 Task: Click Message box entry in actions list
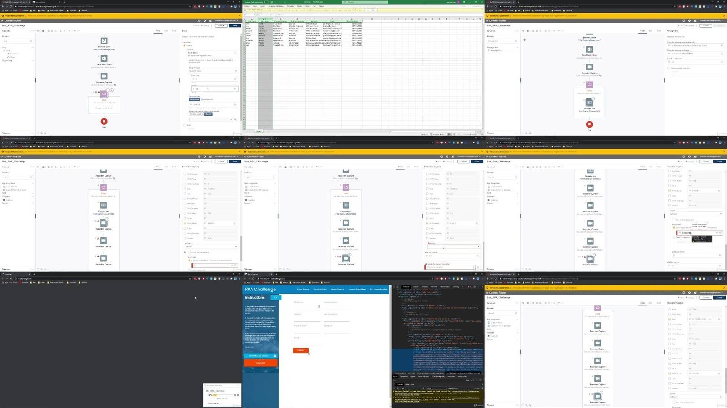tap(495, 50)
